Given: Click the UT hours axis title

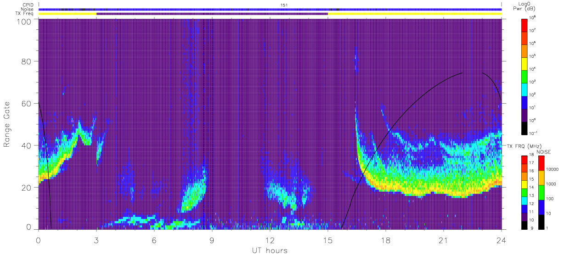Looking at the screenshot, I should [270, 250].
